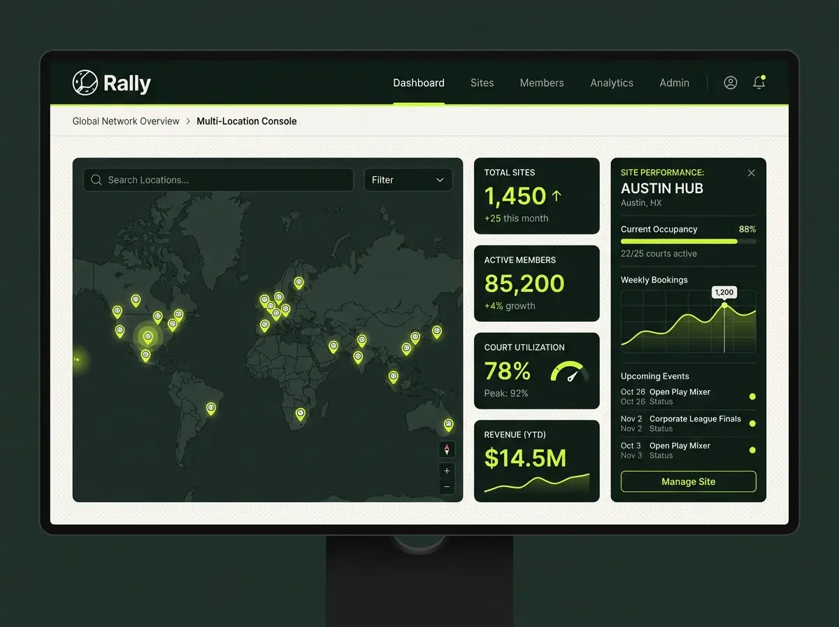Click the Weekly Bookings chart area
This screenshot has width=839, height=627.
689,321
